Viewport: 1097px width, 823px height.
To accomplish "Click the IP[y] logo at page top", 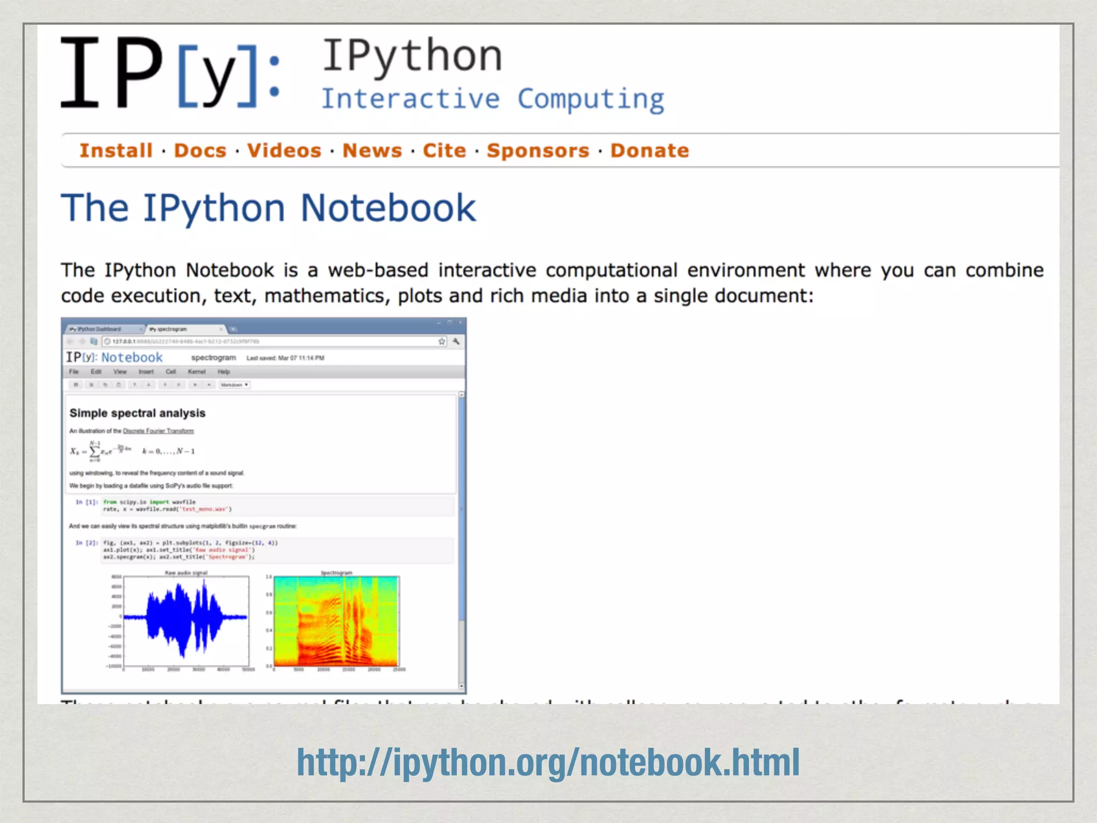I will coord(170,72).
